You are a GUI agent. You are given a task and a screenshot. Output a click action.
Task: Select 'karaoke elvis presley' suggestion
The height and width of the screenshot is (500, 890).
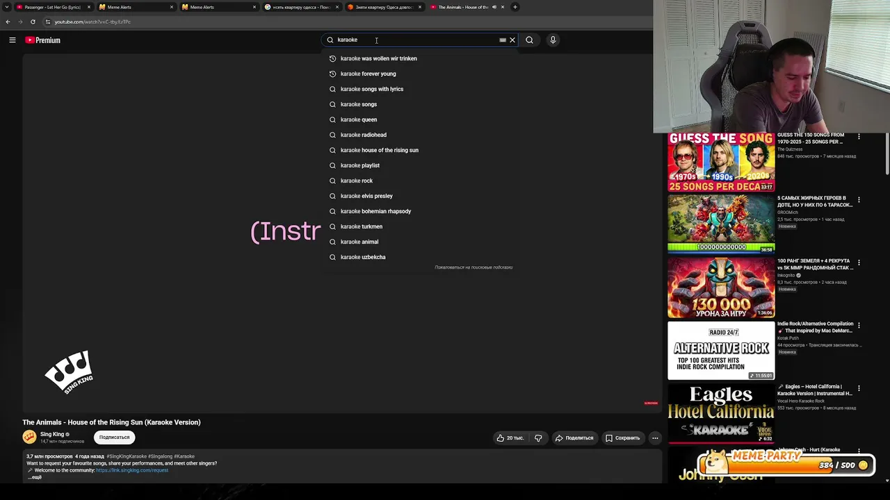(420, 196)
